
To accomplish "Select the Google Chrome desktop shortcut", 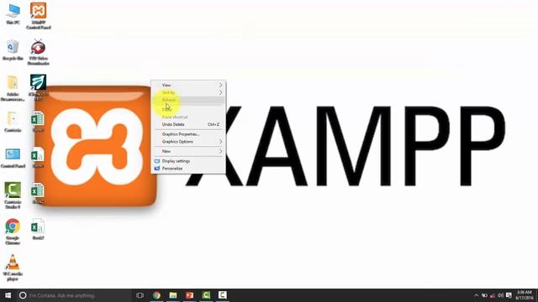I will tap(13, 232).
